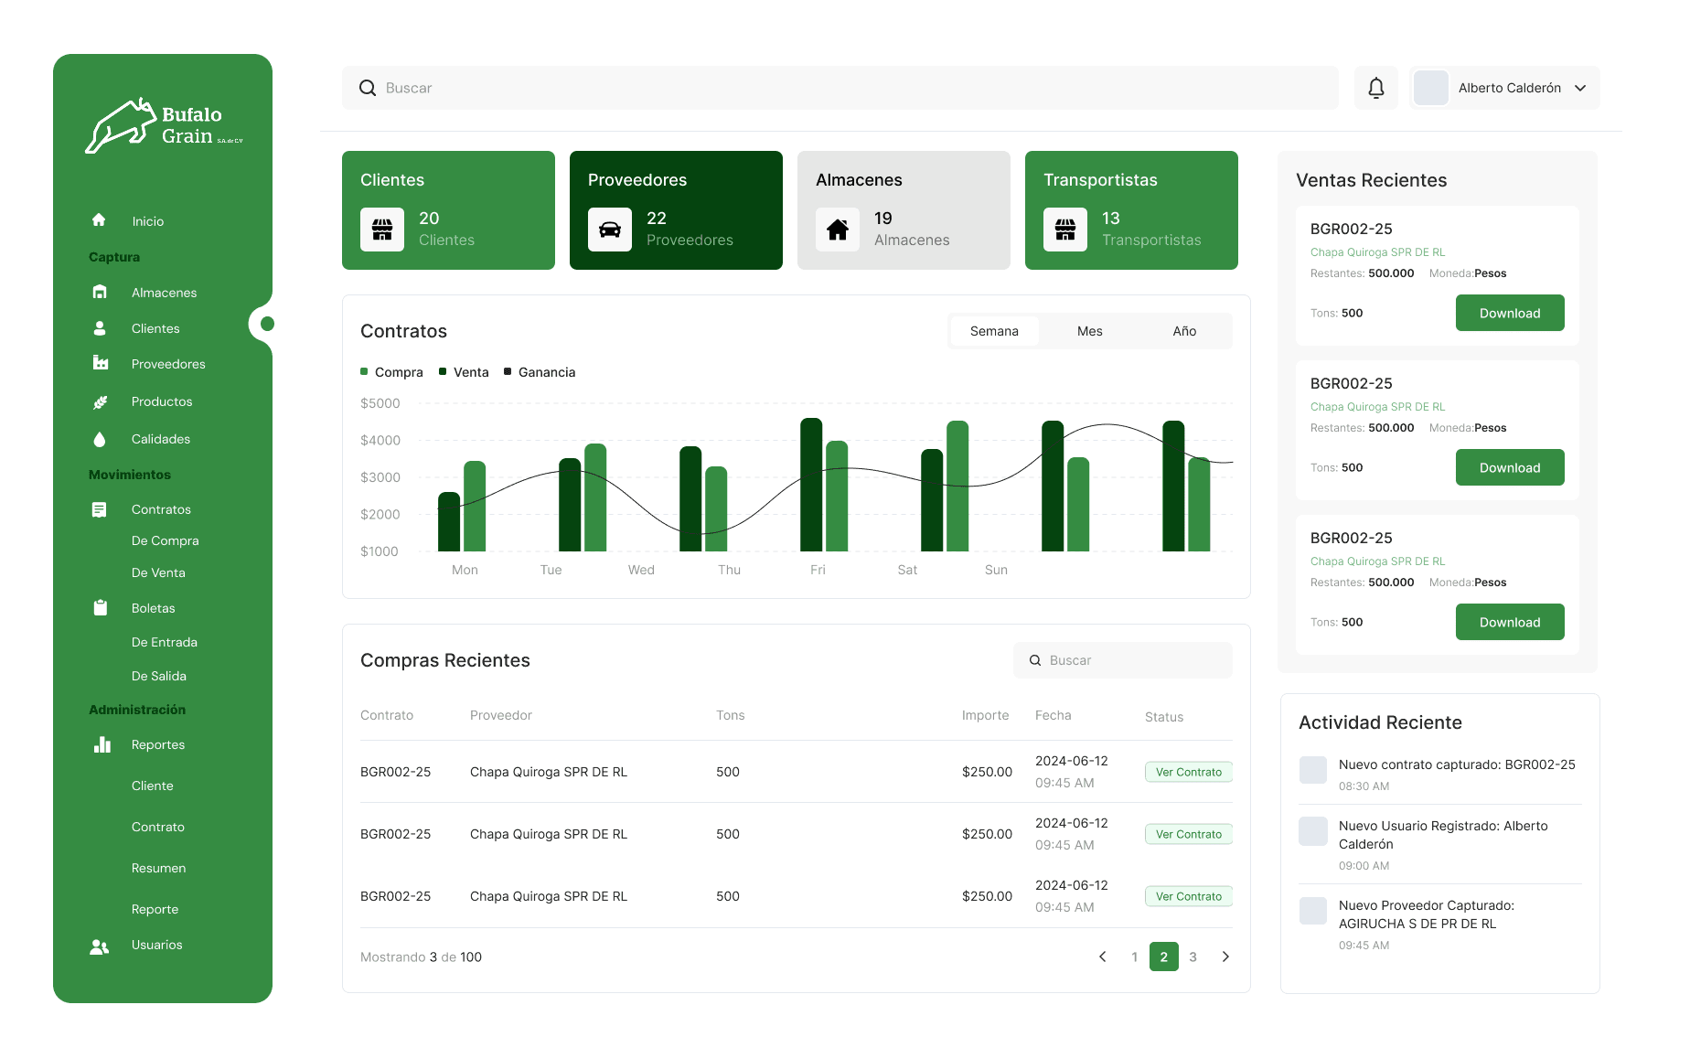The height and width of the screenshot is (1037, 1690).
Task: Open the Usuarios people icon
Action: pyautogui.click(x=100, y=946)
